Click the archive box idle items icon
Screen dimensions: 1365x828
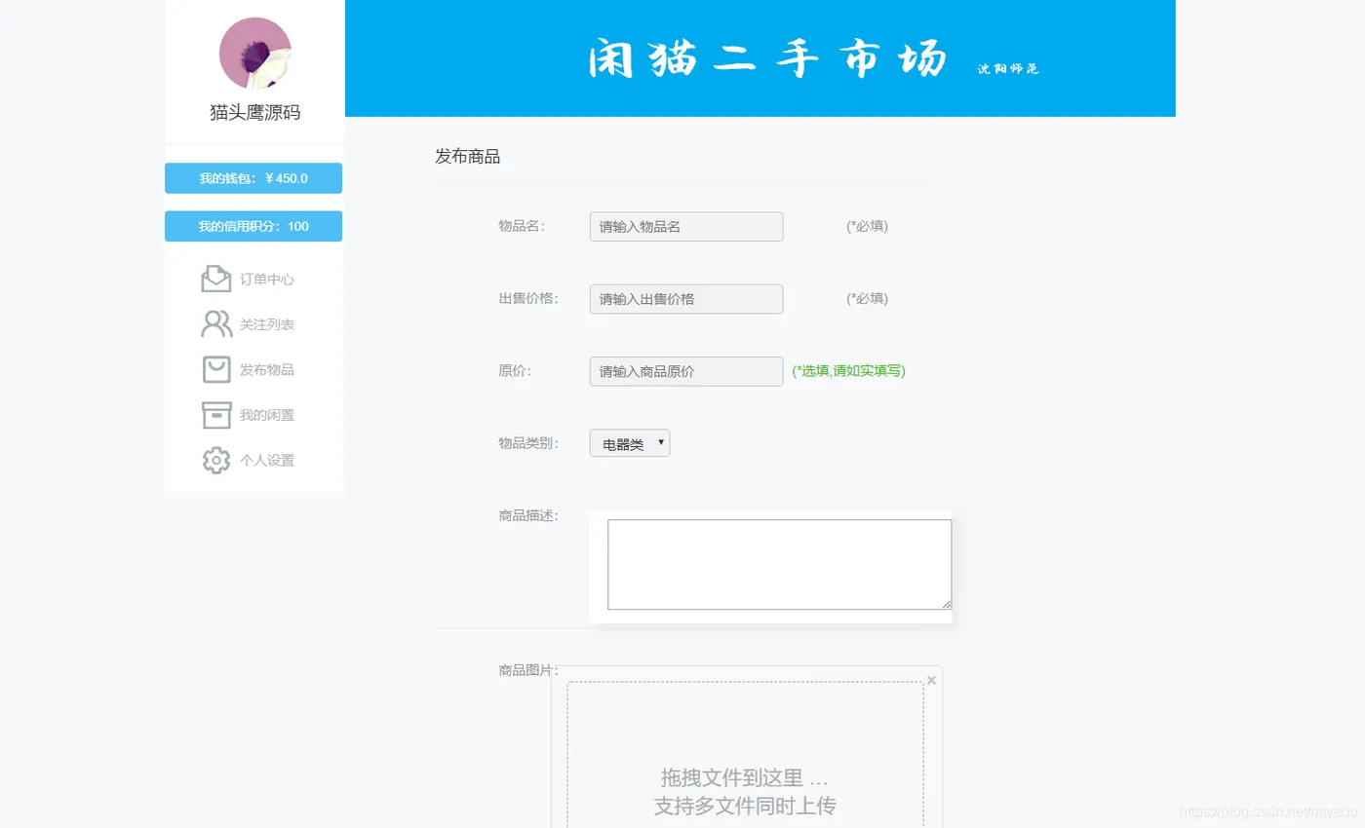[215, 415]
